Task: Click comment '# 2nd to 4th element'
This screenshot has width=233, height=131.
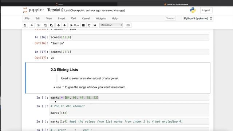Action: coord(68,106)
